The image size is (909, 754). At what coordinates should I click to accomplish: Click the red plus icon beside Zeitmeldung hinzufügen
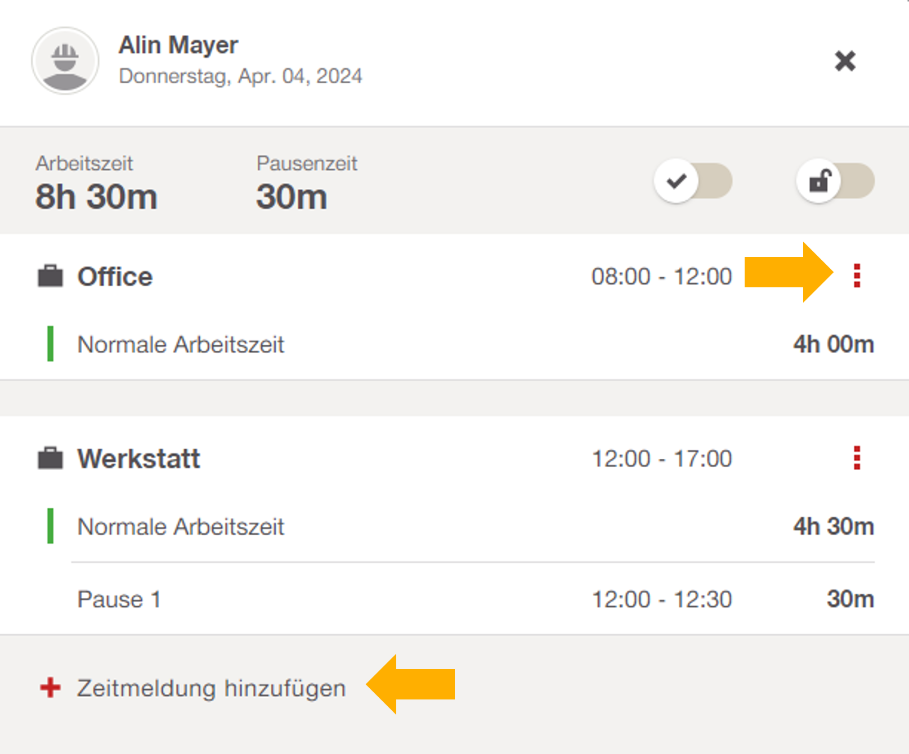coord(49,688)
